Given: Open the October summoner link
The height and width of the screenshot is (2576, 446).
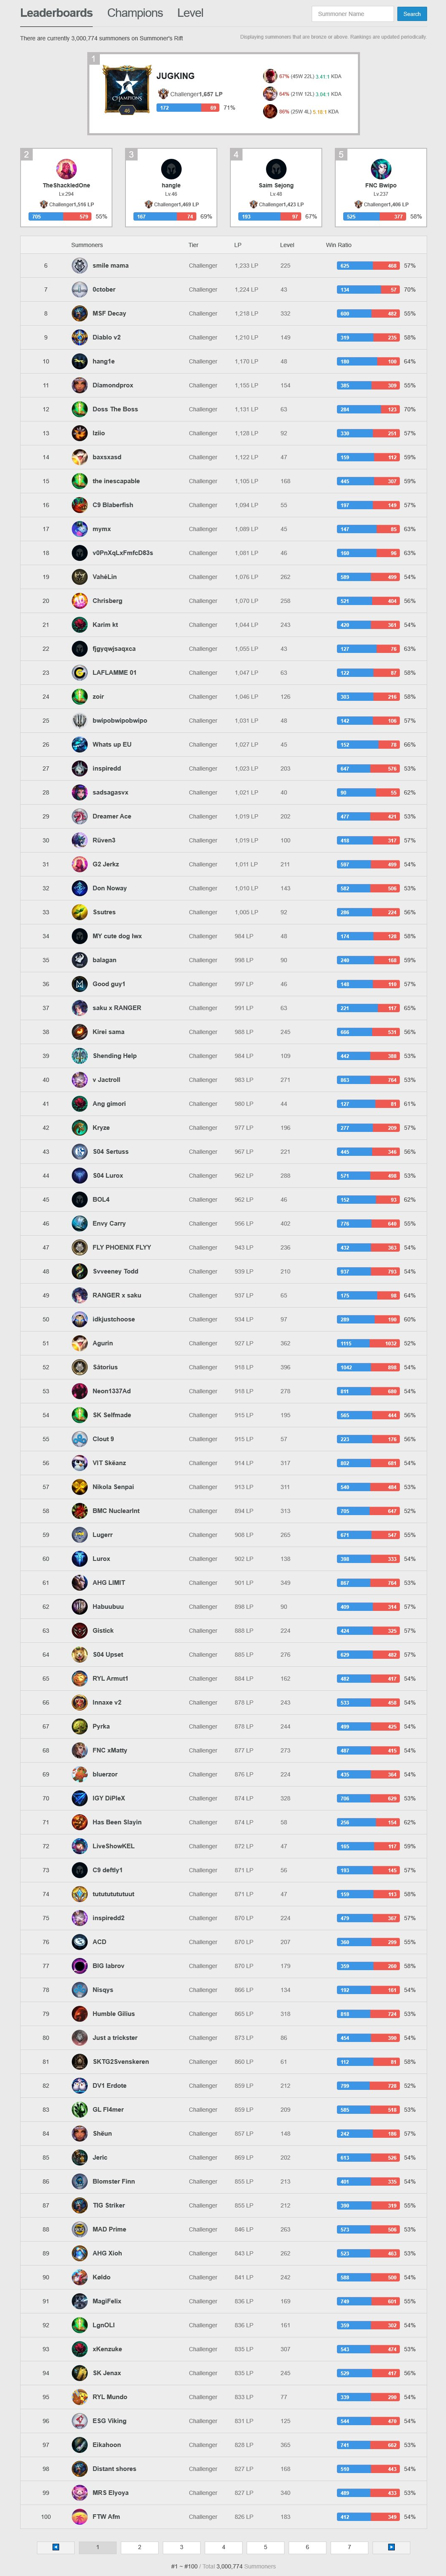Looking at the screenshot, I should click(104, 290).
